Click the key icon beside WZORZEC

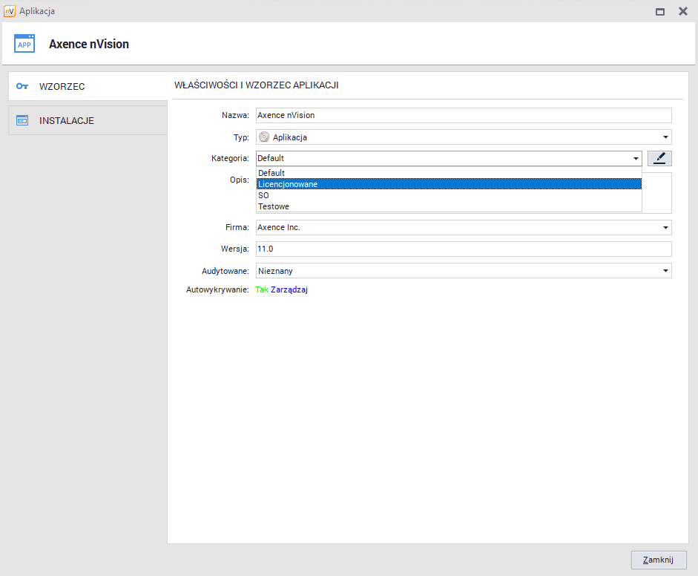[22, 87]
